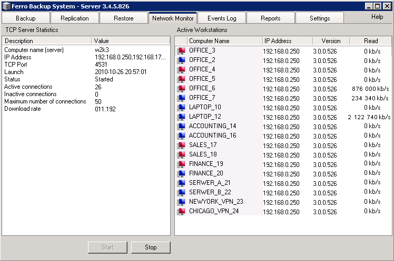394x261 pixels.
Task: Click the FINANCE_20 workstation icon
Action: pyautogui.click(x=181, y=174)
